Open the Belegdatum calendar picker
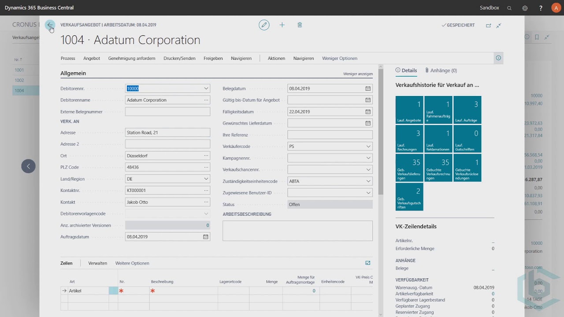 coord(368,88)
